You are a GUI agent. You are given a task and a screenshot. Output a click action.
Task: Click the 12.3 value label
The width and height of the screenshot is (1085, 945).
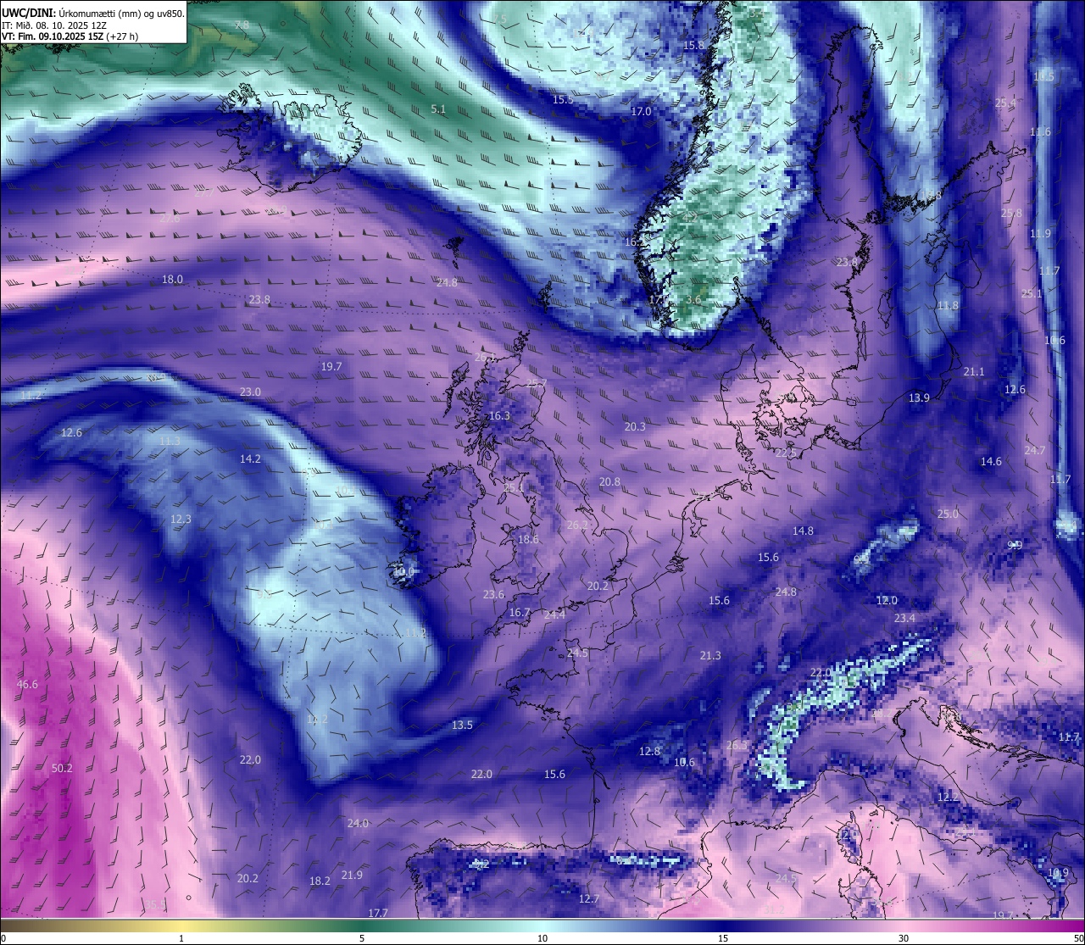181,519
